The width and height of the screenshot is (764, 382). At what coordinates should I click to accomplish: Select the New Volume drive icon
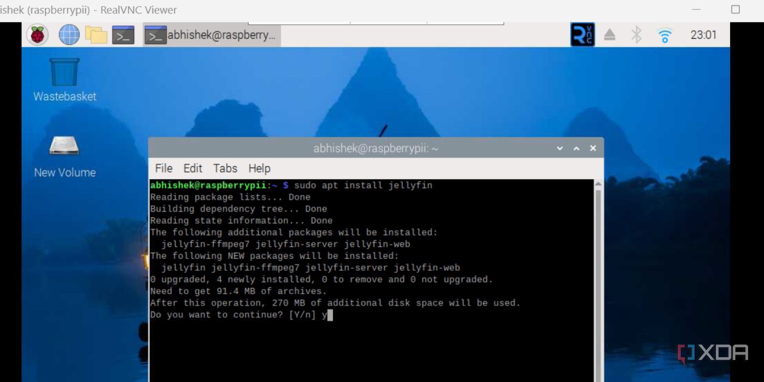pyautogui.click(x=64, y=157)
